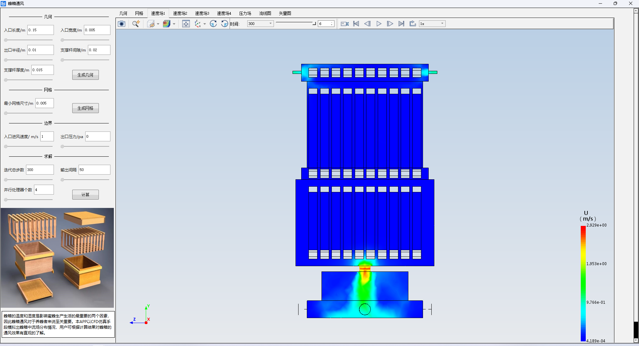Open the colored cube display dropdown arrow
This screenshot has height=346, width=639.
[x=174, y=24]
